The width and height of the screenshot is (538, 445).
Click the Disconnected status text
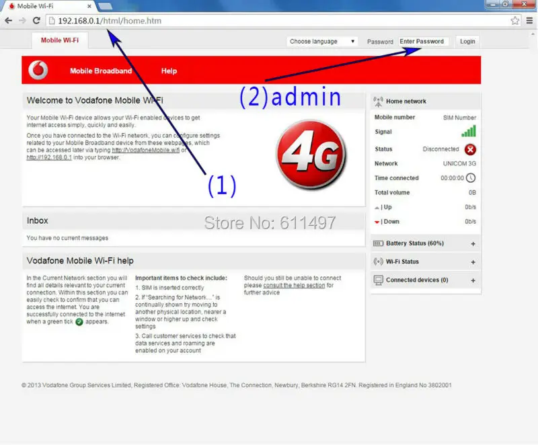coord(440,149)
